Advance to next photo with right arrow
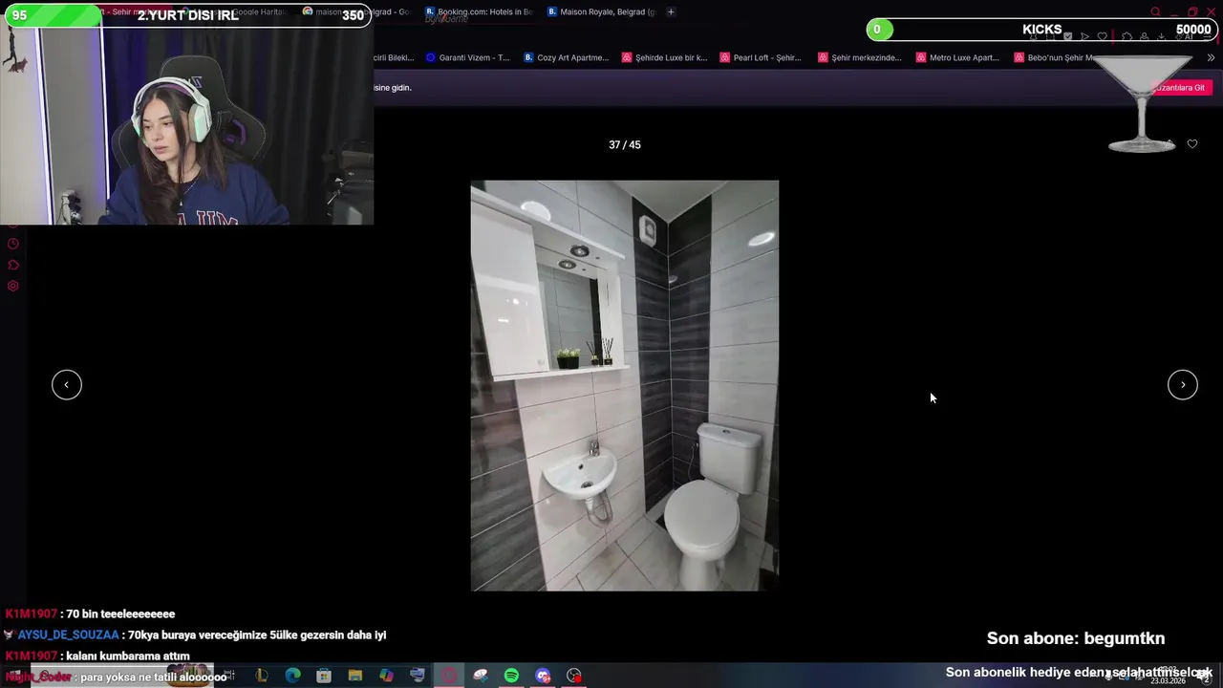 [1183, 384]
